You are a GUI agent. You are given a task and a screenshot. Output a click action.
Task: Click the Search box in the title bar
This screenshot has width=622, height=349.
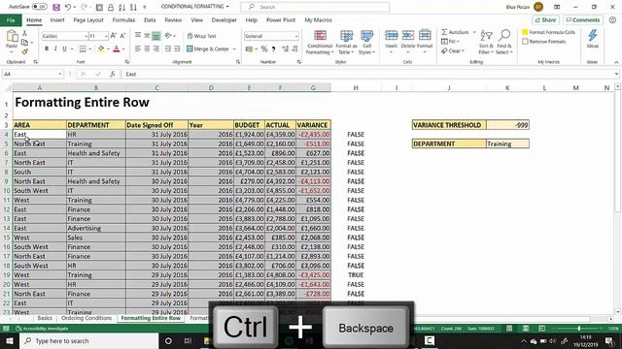315,7
